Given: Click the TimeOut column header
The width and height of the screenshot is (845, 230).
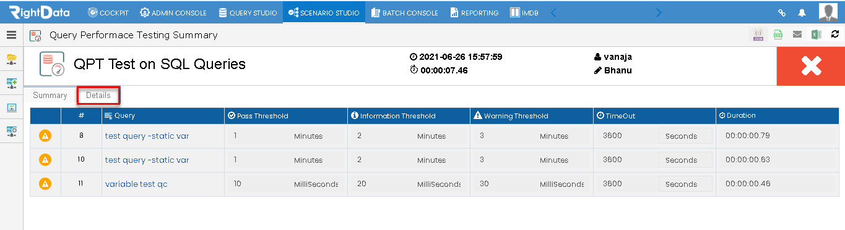Looking at the screenshot, I should [654, 115].
